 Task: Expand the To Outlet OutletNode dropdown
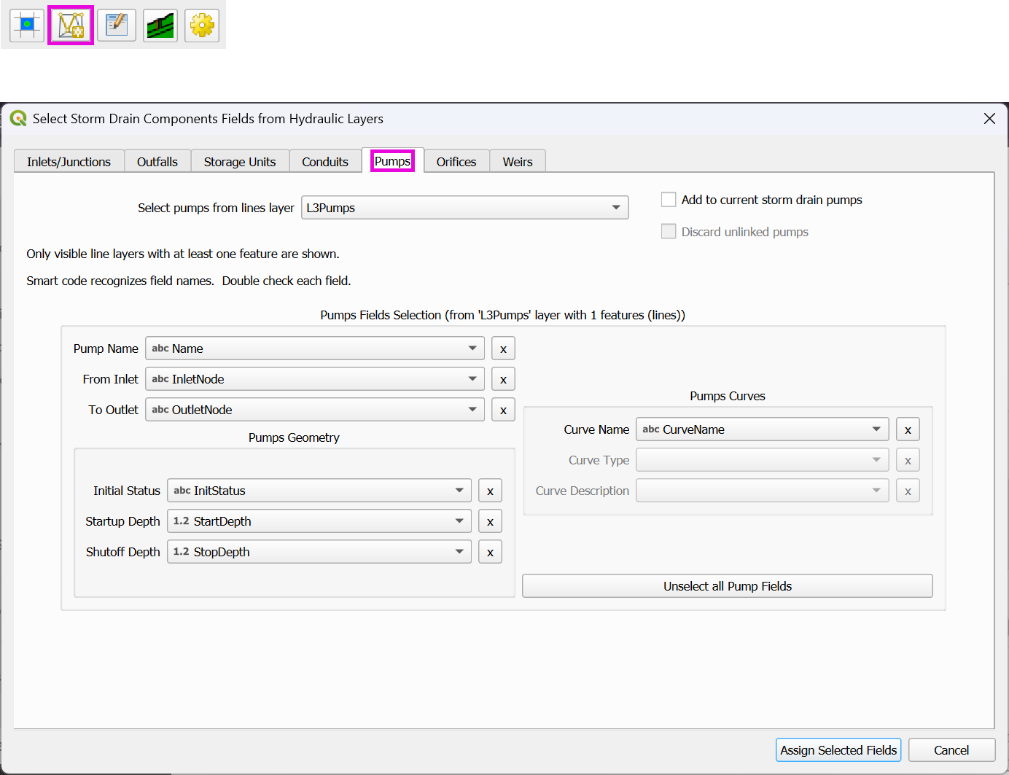tap(314, 410)
